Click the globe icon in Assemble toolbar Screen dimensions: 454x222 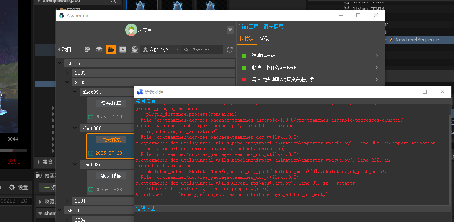click(x=135, y=50)
